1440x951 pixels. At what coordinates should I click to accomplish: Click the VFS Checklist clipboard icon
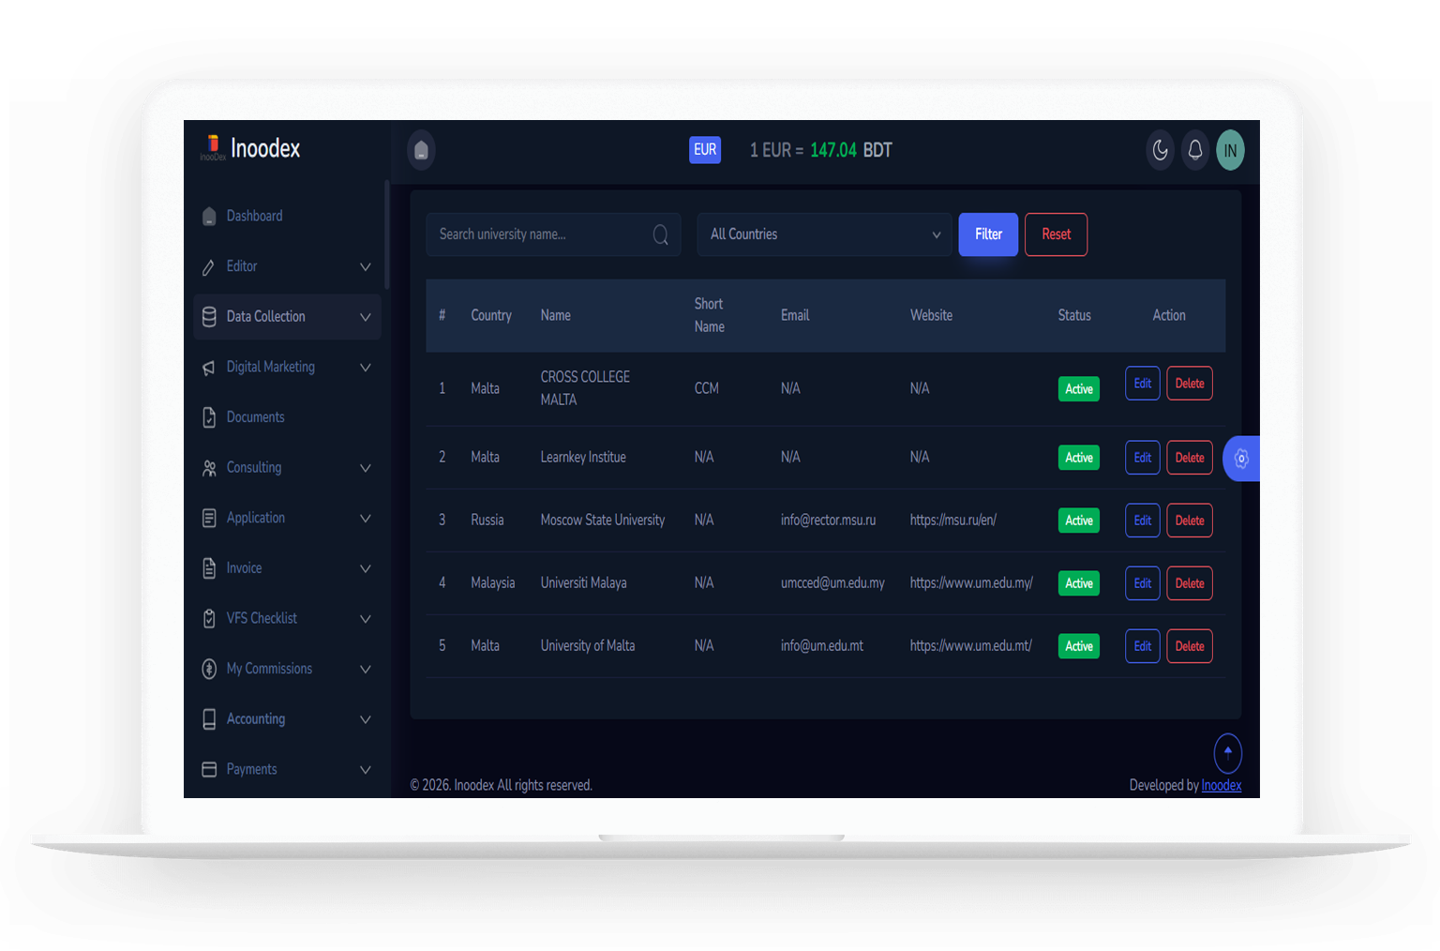(209, 619)
